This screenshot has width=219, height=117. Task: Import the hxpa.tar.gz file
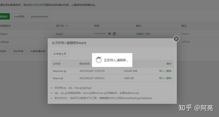pos(162,71)
